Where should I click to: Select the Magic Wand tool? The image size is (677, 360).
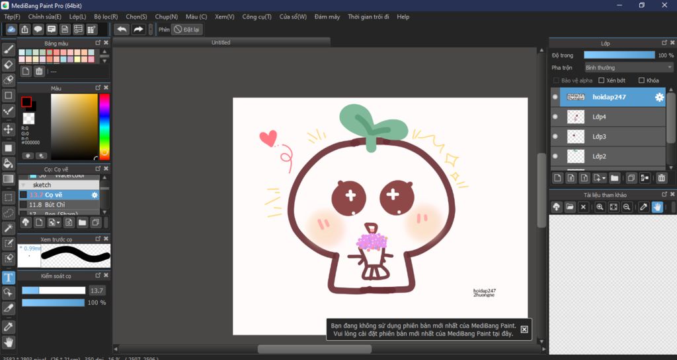[9, 227]
